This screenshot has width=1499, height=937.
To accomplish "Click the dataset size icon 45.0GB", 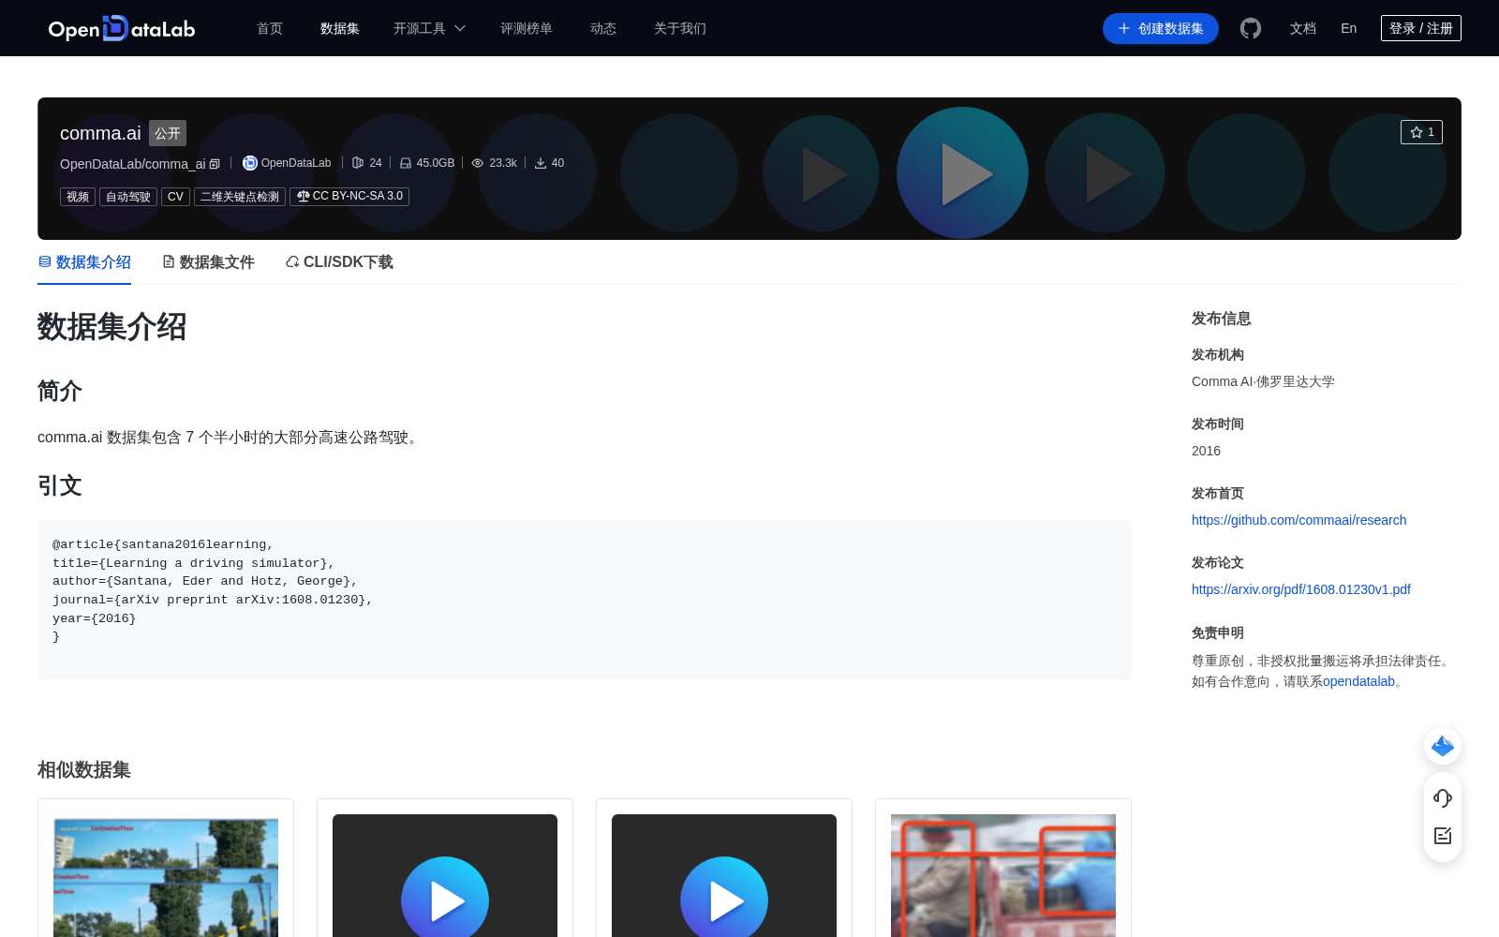I will [x=406, y=163].
